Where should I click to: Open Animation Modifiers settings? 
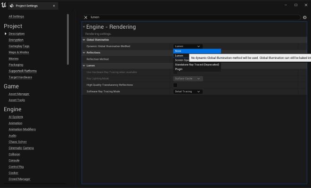(x=22, y=129)
